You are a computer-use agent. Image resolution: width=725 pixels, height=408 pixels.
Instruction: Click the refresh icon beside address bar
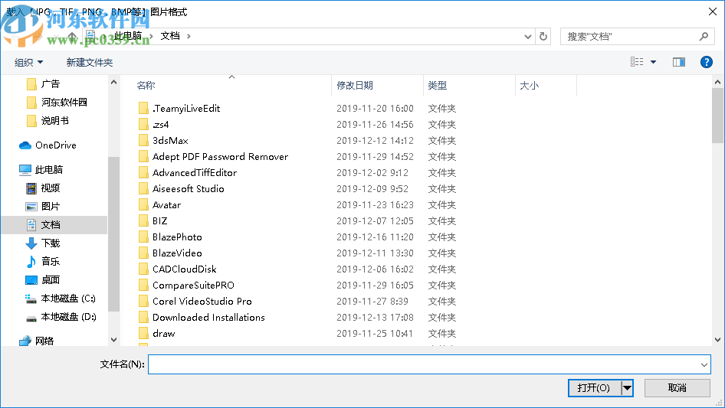pyautogui.click(x=543, y=36)
